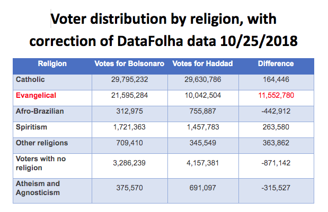
Task: Select the 345,549 Other religions cell
Action: 203,143
